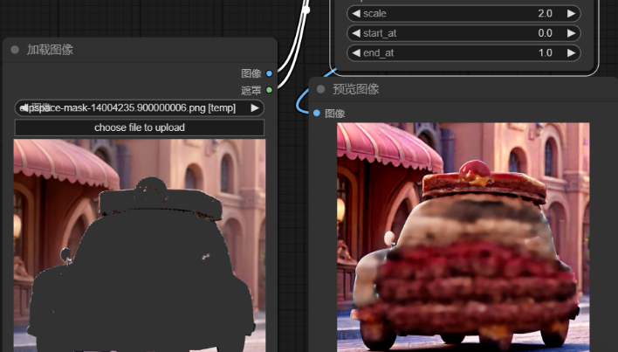
Task: Increase the scale value with right arrow
Action: 571,13
